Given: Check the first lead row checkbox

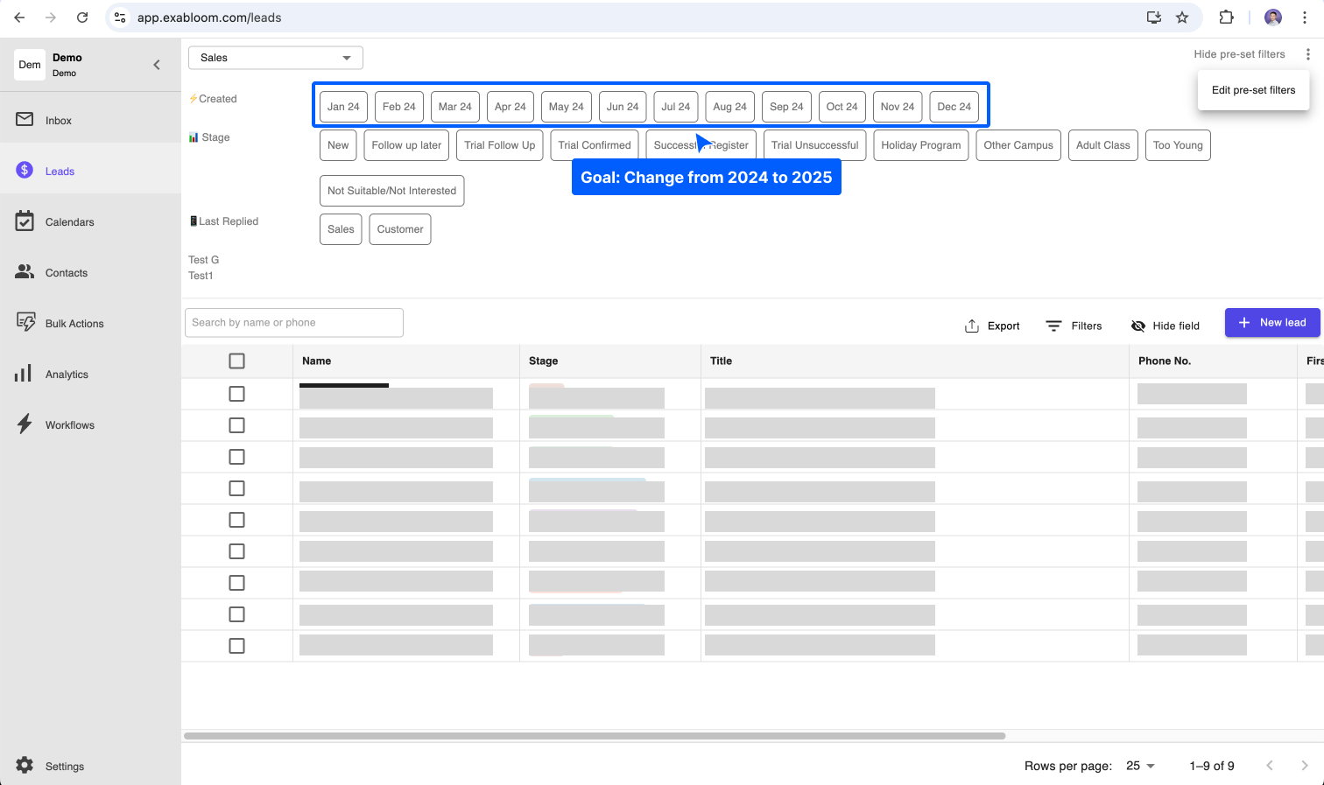Looking at the screenshot, I should tap(236, 394).
